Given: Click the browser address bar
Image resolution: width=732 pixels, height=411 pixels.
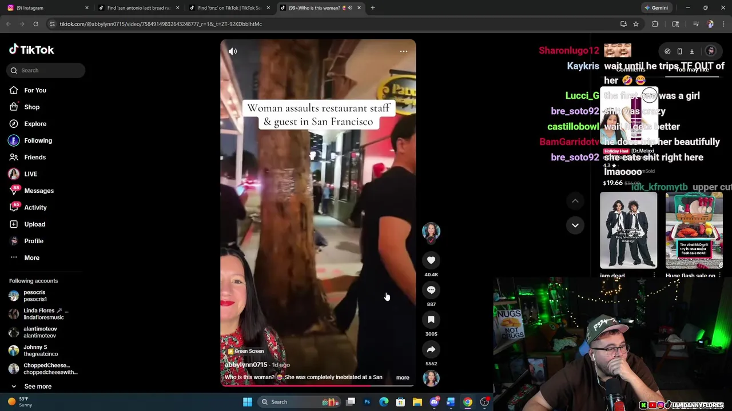Looking at the screenshot, I should coord(332,24).
